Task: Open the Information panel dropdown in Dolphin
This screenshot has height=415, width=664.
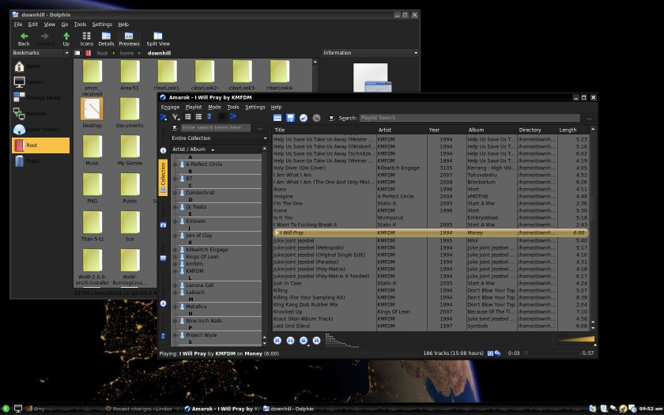Action: (416, 53)
